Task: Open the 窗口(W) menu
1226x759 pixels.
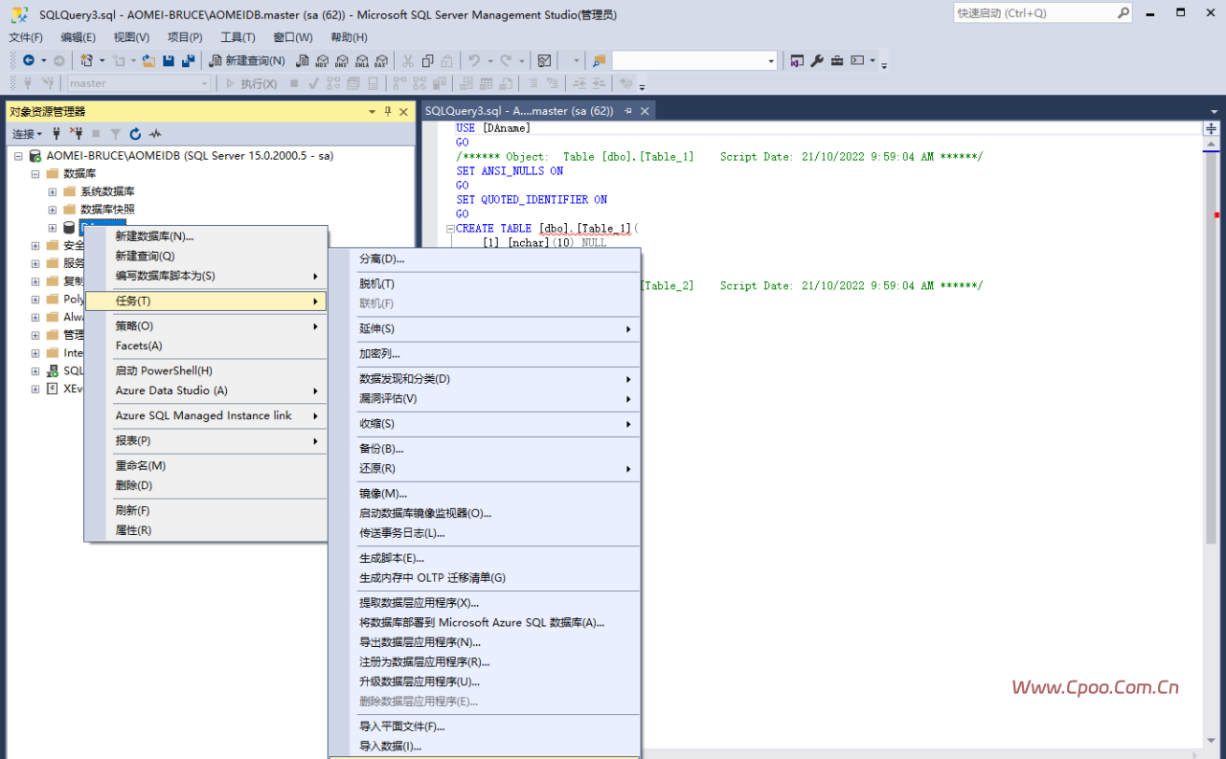Action: (292, 37)
